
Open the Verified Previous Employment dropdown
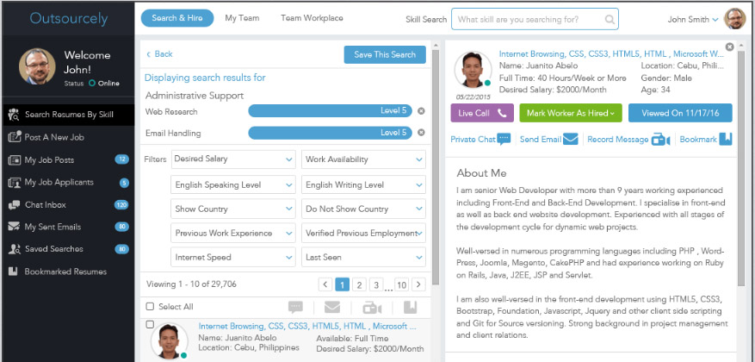(363, 234)
